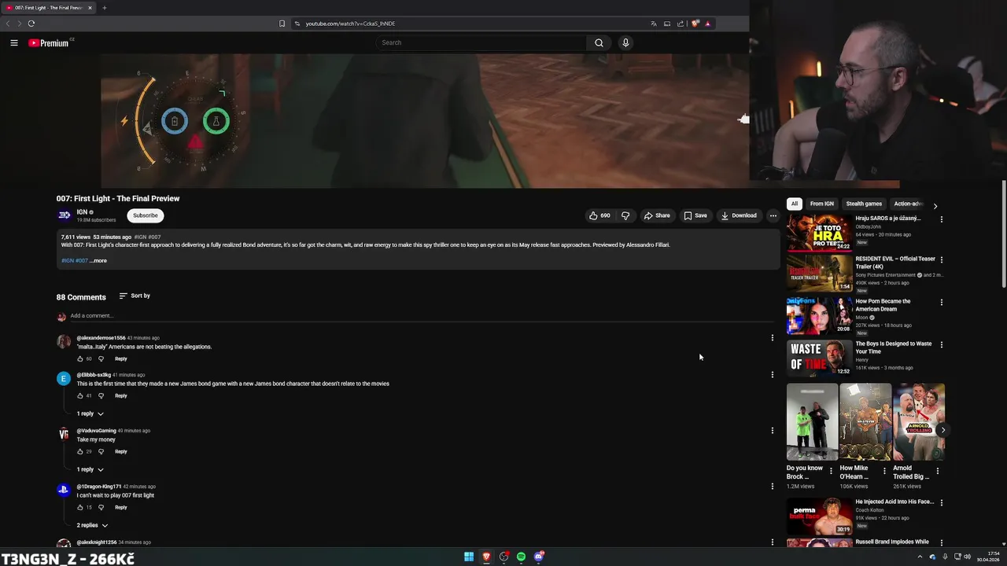Viewport: 1007px width, 566px height.
Task: Dislike the 007 First Light video
Action: (625, 215)
